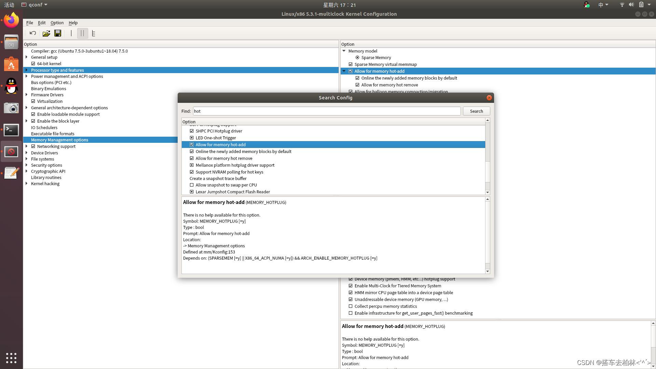
Task: Click the Undo icon in toolbar
Action: 32,33
